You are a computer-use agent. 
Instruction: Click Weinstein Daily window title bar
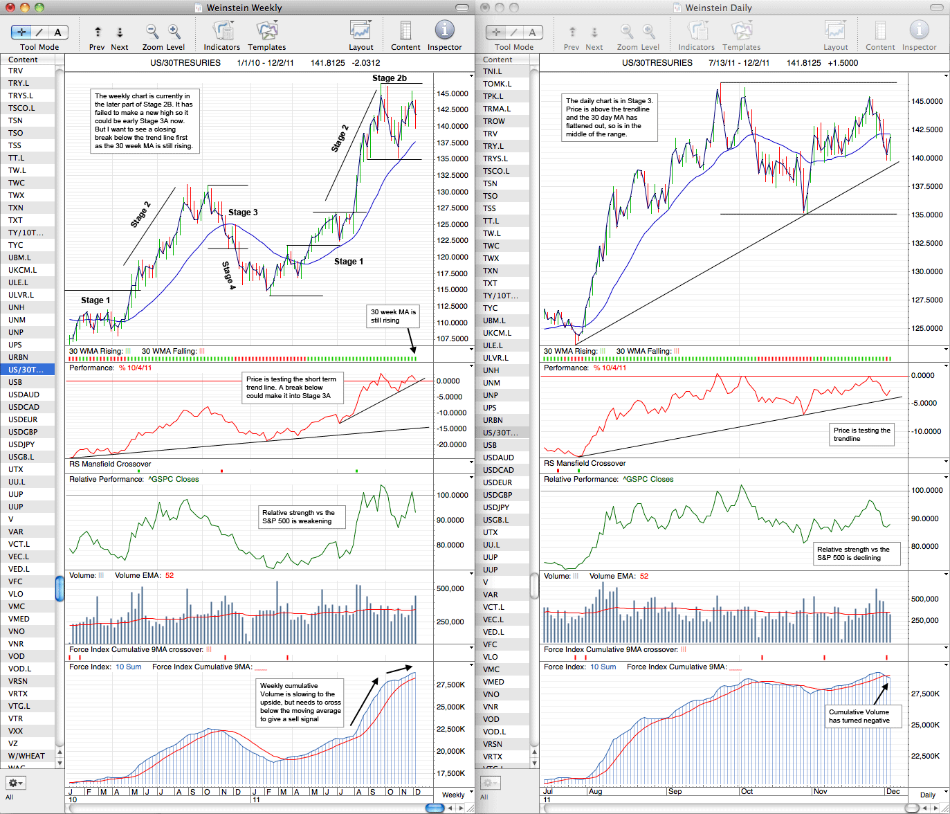[x=712, y=8]
